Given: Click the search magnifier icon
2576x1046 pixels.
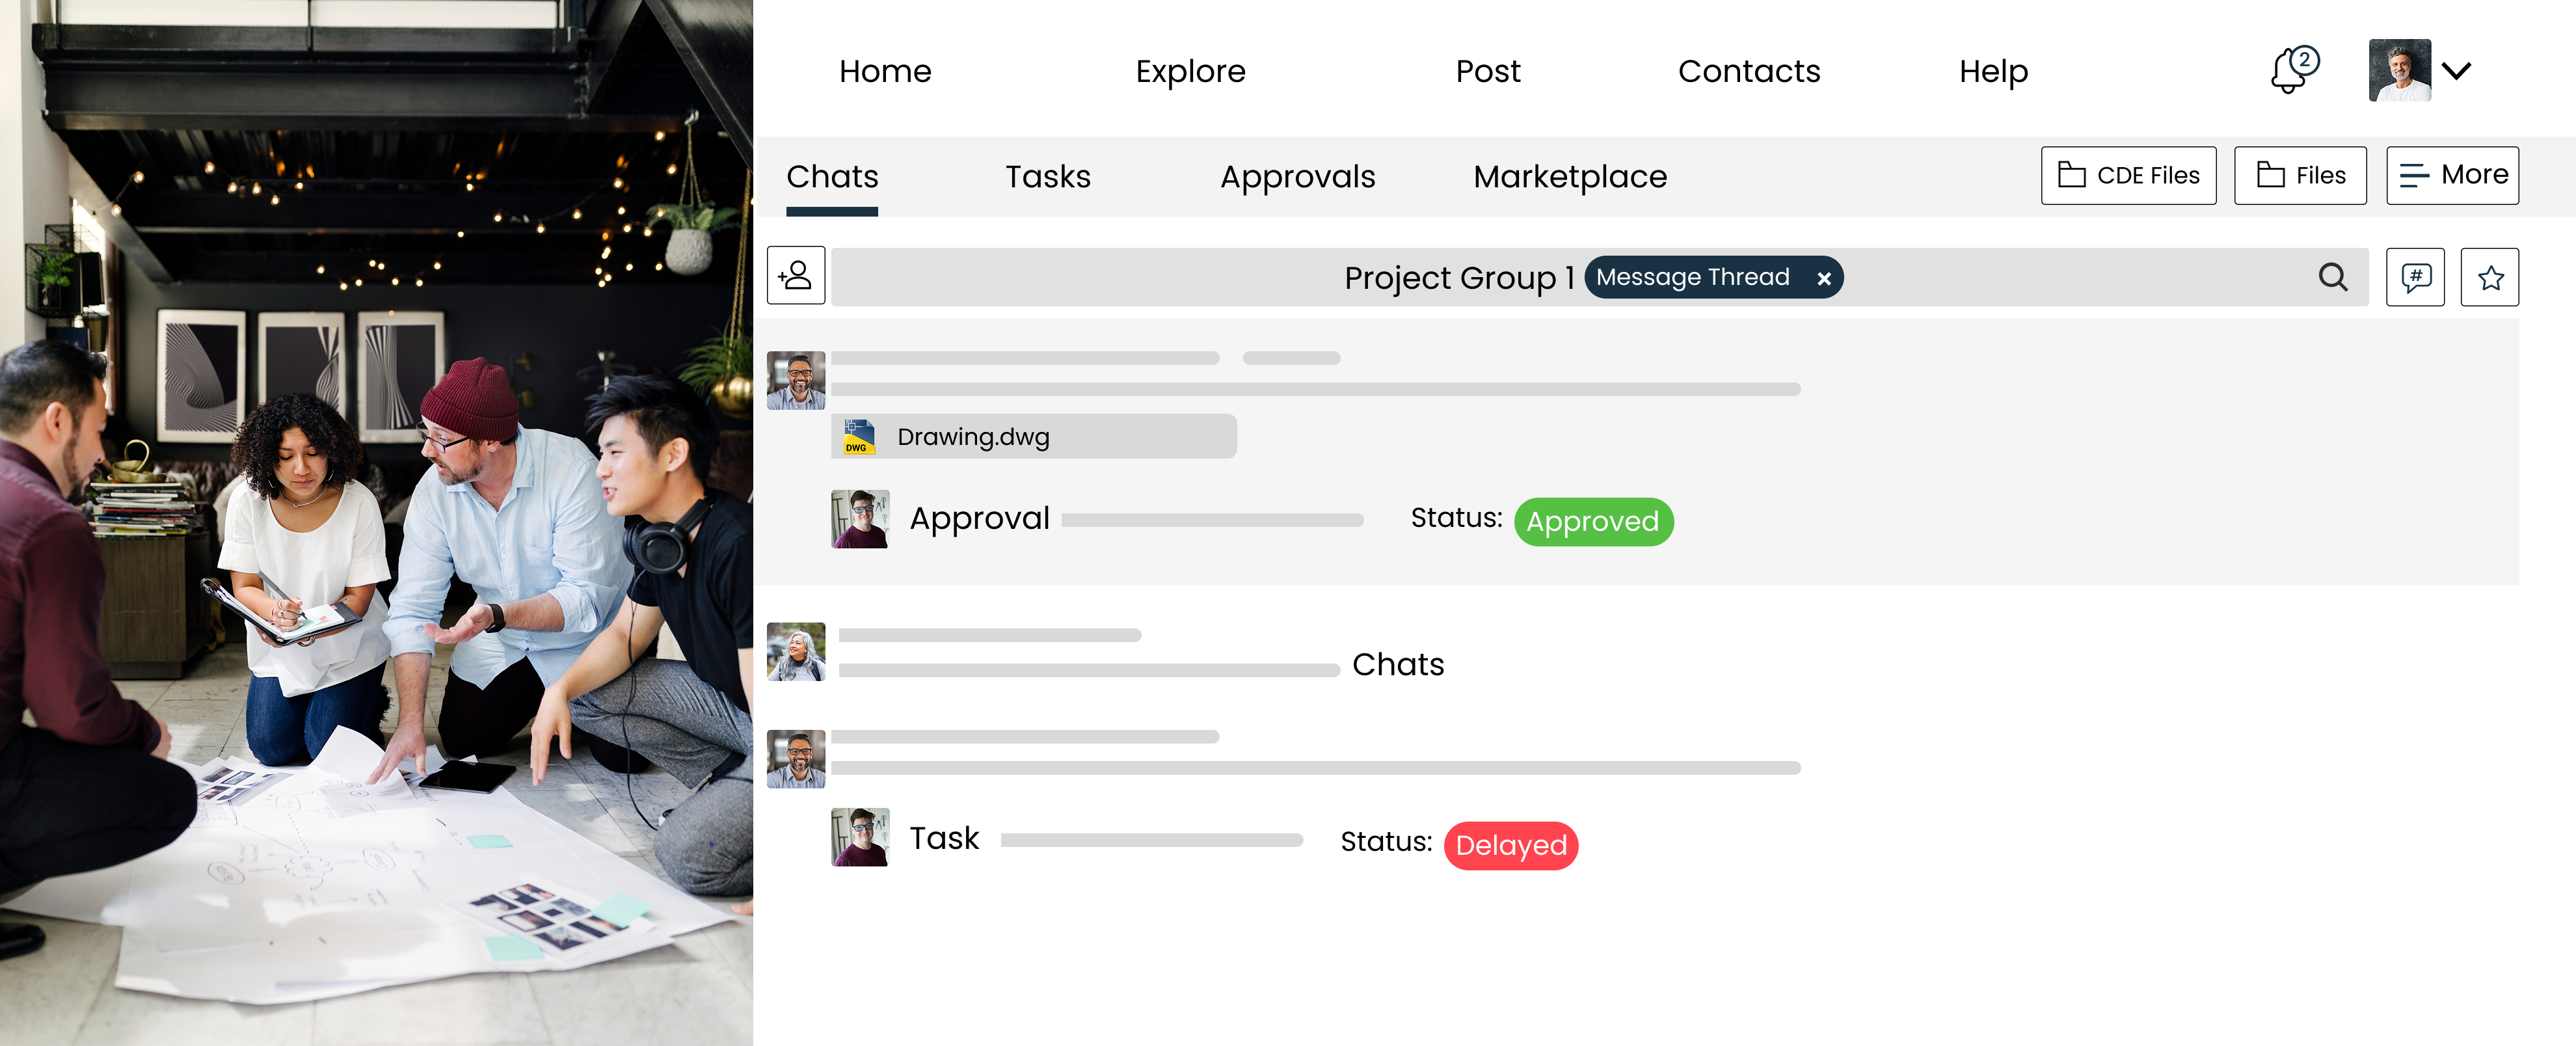Looking at the screenshot, I should pos(2332,277).
